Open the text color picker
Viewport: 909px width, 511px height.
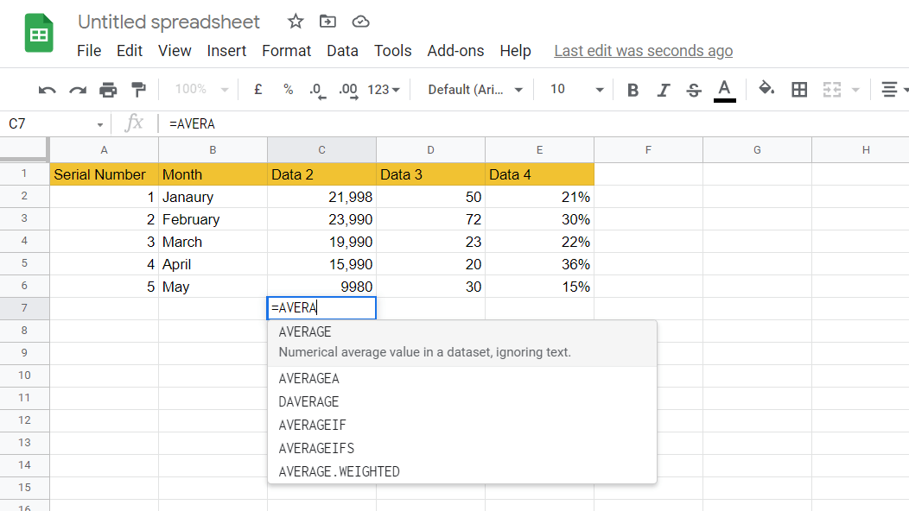[x=725, y=90]
